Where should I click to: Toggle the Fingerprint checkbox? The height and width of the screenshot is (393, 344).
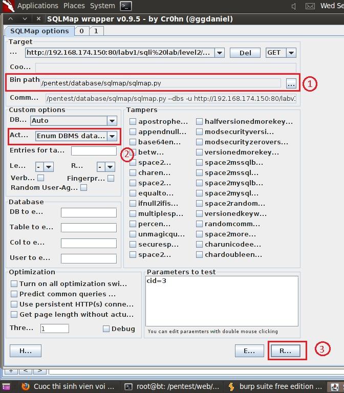coord(111,178)
